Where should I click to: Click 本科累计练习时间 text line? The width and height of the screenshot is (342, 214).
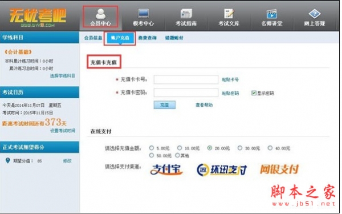point(29,61)
